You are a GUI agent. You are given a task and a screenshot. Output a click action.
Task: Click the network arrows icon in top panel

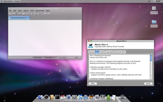tap(149, 1)
